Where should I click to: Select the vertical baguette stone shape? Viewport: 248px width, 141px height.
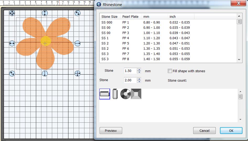(x=115, y=94)
